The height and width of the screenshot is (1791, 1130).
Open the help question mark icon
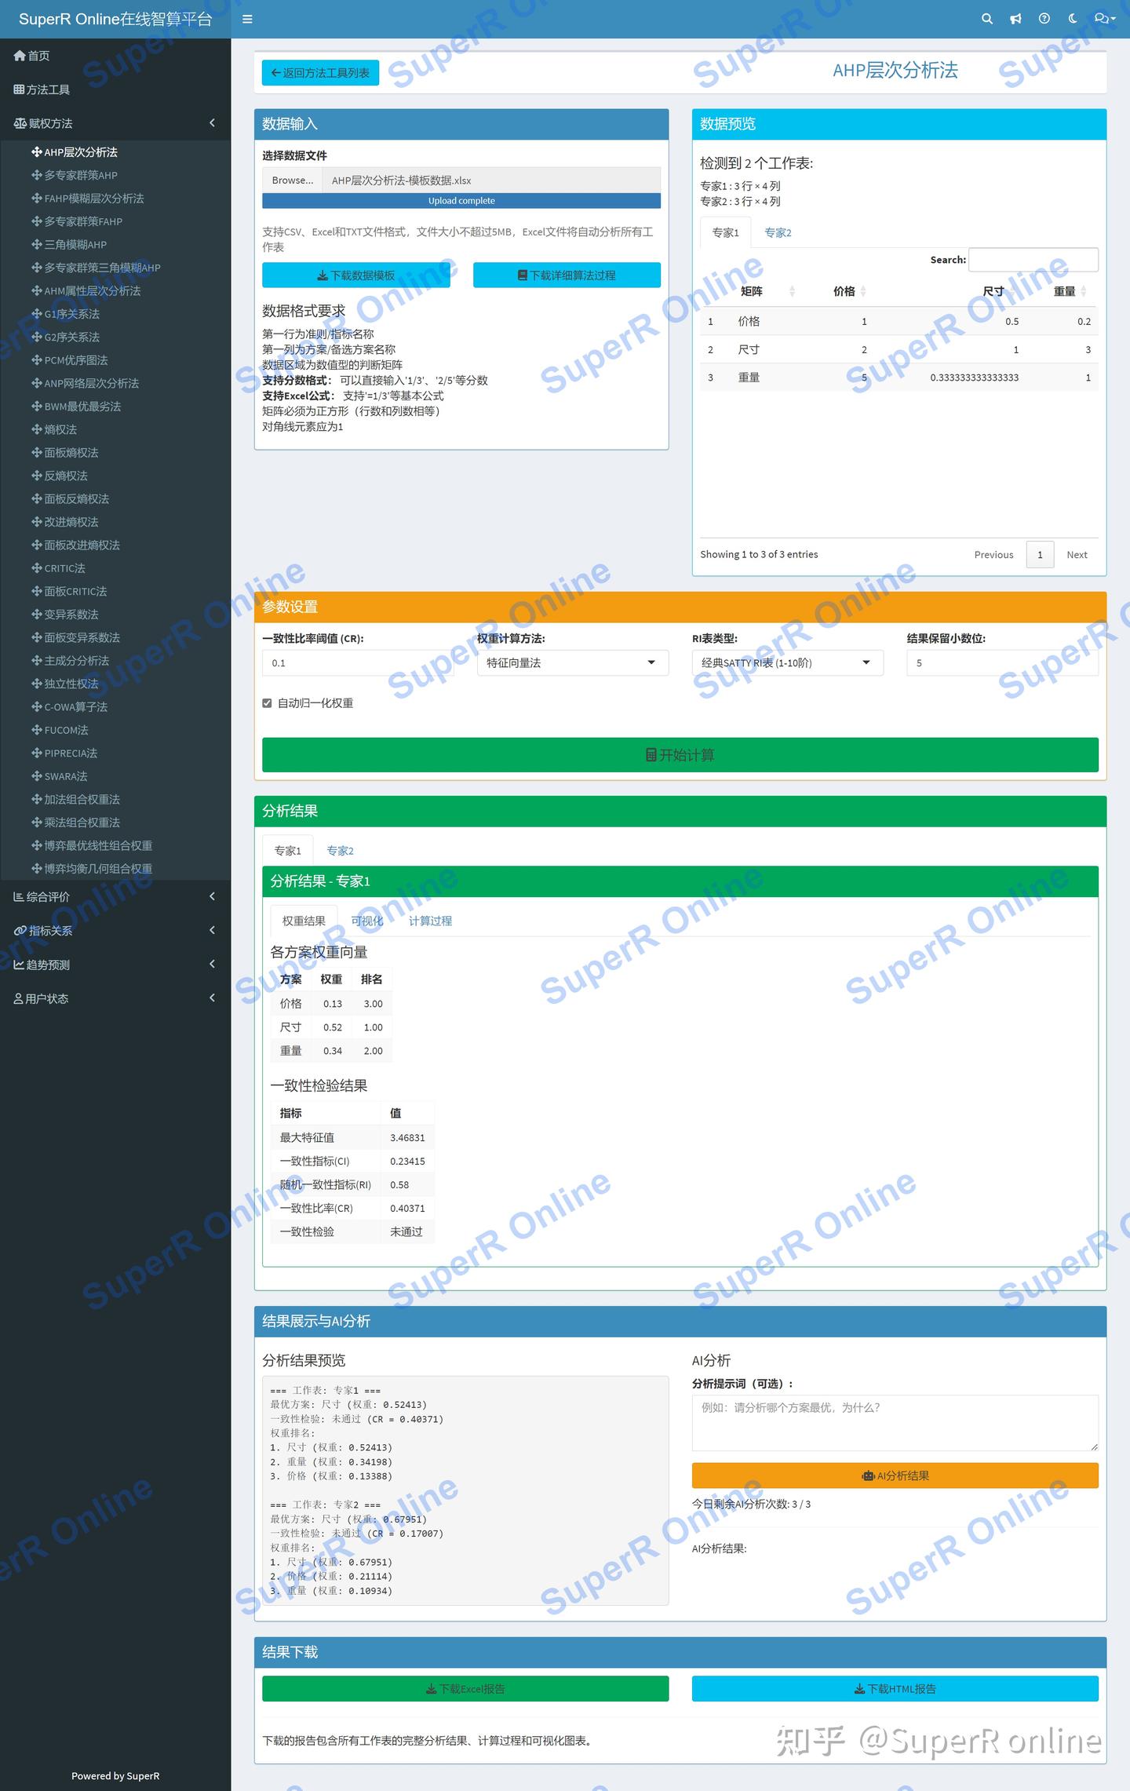tap(1044, 19)
